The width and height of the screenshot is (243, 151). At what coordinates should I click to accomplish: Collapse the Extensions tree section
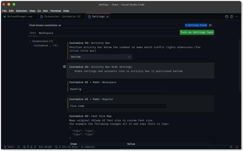(x=30, y=41)
